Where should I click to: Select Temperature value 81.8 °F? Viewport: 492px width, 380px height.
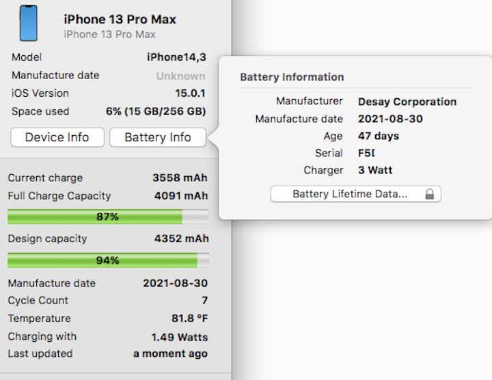pos(189,319)
